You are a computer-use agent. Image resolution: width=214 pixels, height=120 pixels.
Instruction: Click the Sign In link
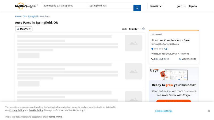click(x=193, y=6)
